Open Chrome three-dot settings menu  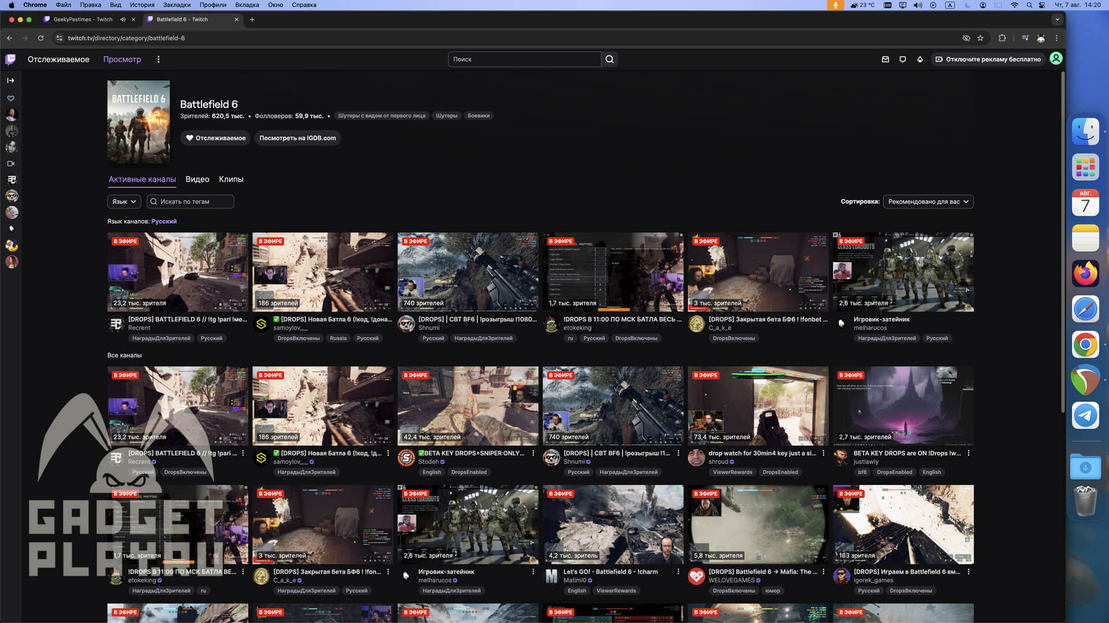pos(1056,38)
